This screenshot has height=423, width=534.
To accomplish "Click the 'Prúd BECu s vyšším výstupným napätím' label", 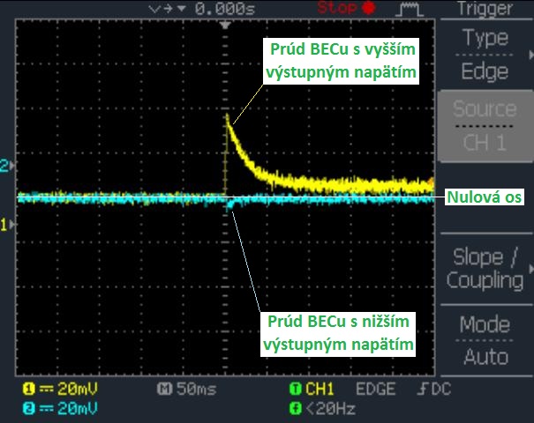I will pos(341,60).
